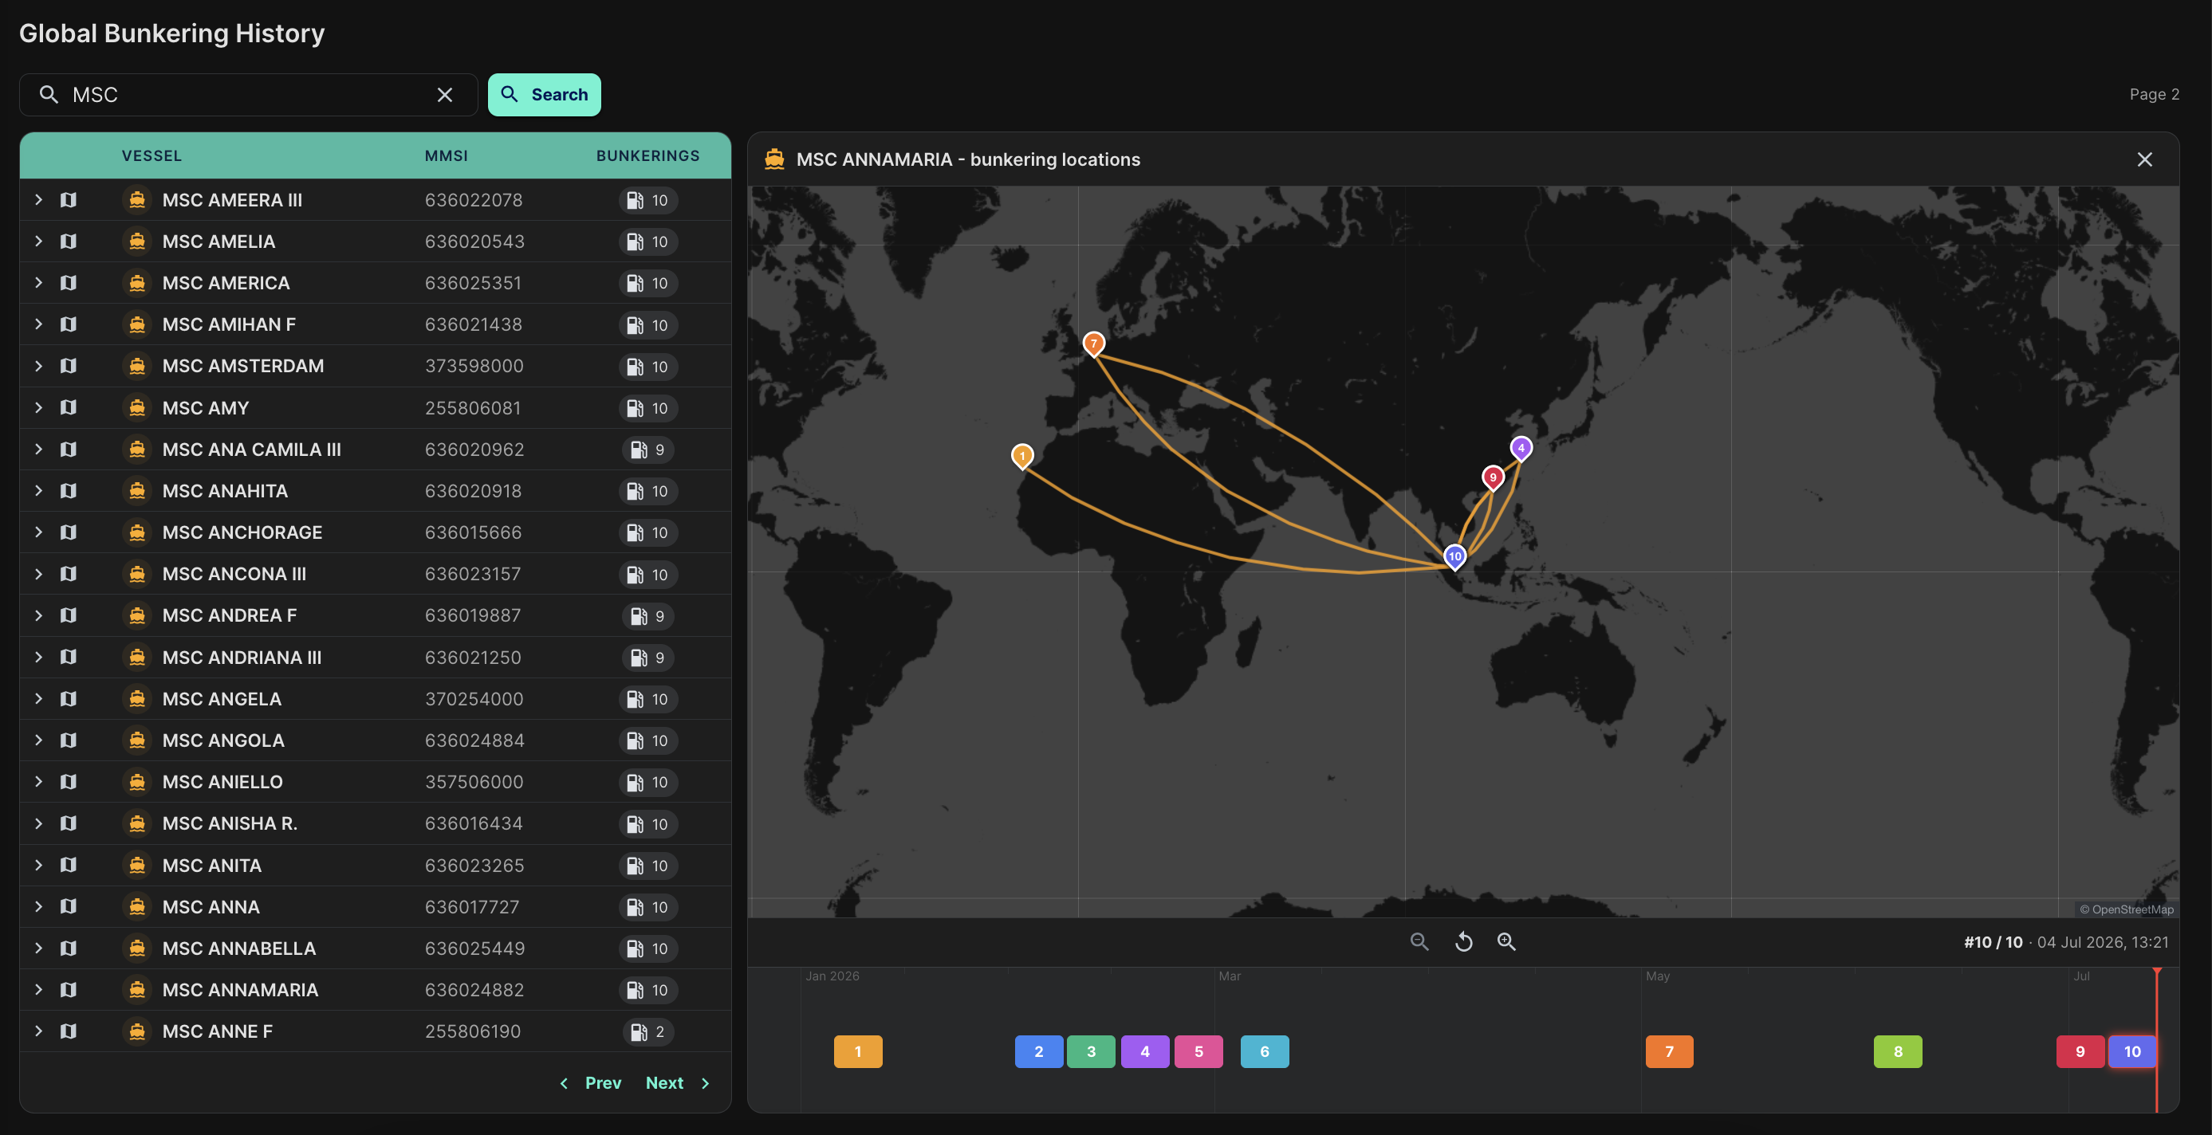Click ship icon of MSC ANGELA
This screenshot has height=1135, width=2212.
pyautogui.click(x=137, y=699)
